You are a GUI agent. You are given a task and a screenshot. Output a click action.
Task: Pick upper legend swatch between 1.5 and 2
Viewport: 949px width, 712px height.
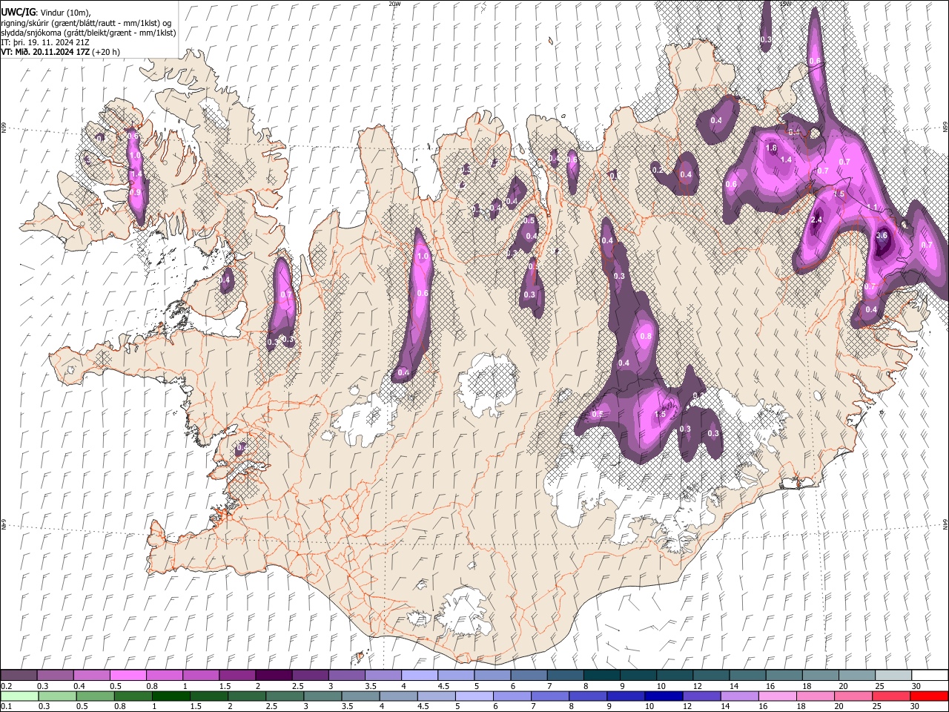(237, 676)
